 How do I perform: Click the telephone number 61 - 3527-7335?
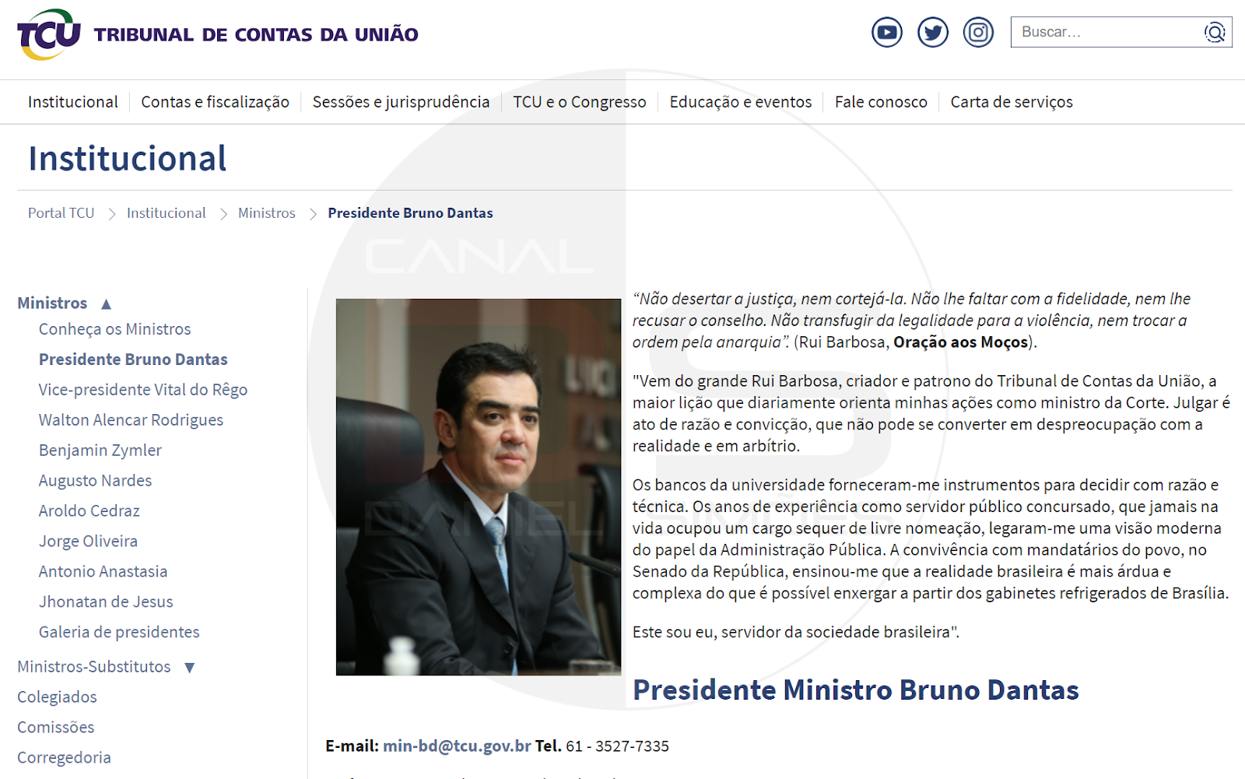point(617,746)
